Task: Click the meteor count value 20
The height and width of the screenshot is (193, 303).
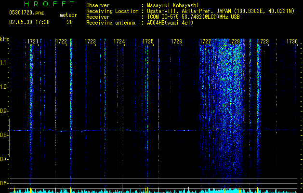Action: click(70, 22)
